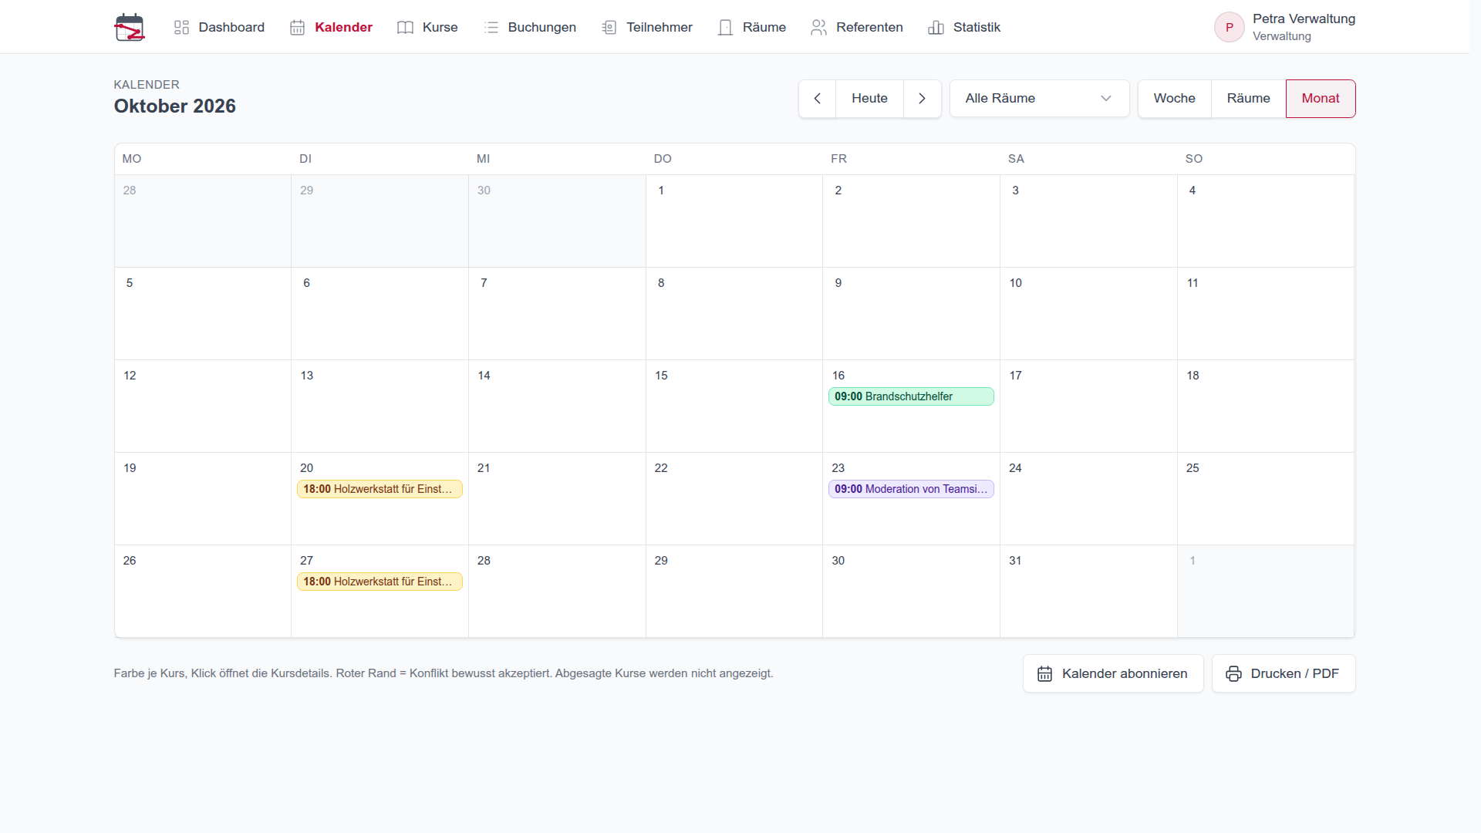The image size is (1481, 833).
Task: Click the calendar app logo
Action: 130,27
